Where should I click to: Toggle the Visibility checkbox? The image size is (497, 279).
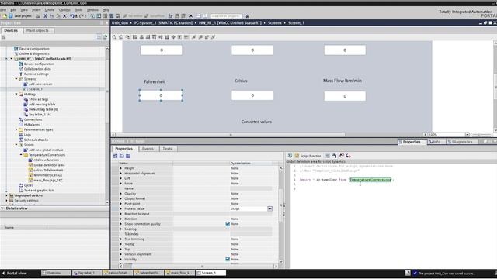pyautogui.click(x=228, y=259)
